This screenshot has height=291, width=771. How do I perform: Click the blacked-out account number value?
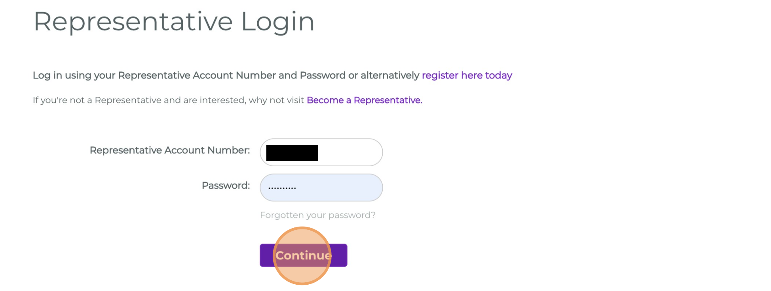tap(292, 153)
